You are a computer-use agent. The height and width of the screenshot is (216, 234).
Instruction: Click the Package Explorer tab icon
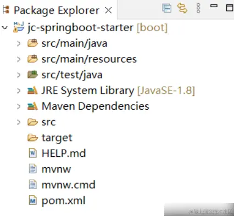click(x=6, y=10)
